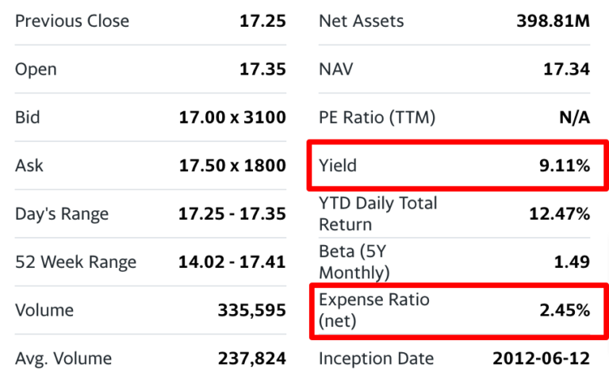This screenshot has width=609, height=379.
Task: Click the Net Assets value 398.81M
Action: 553,21
